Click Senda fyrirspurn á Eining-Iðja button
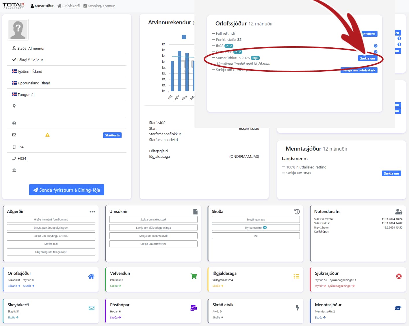 click(x=67, y=190)
